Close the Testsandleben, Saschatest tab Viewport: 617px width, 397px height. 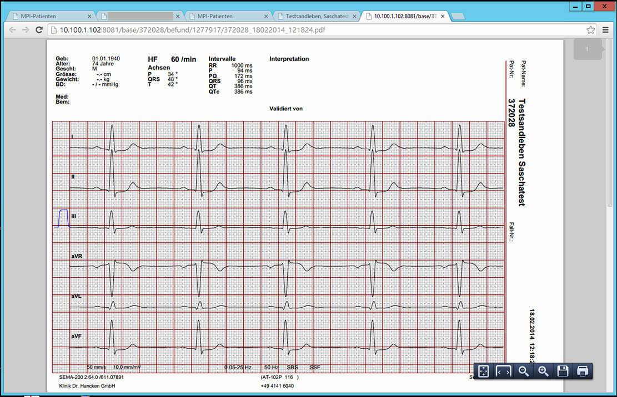353,17
